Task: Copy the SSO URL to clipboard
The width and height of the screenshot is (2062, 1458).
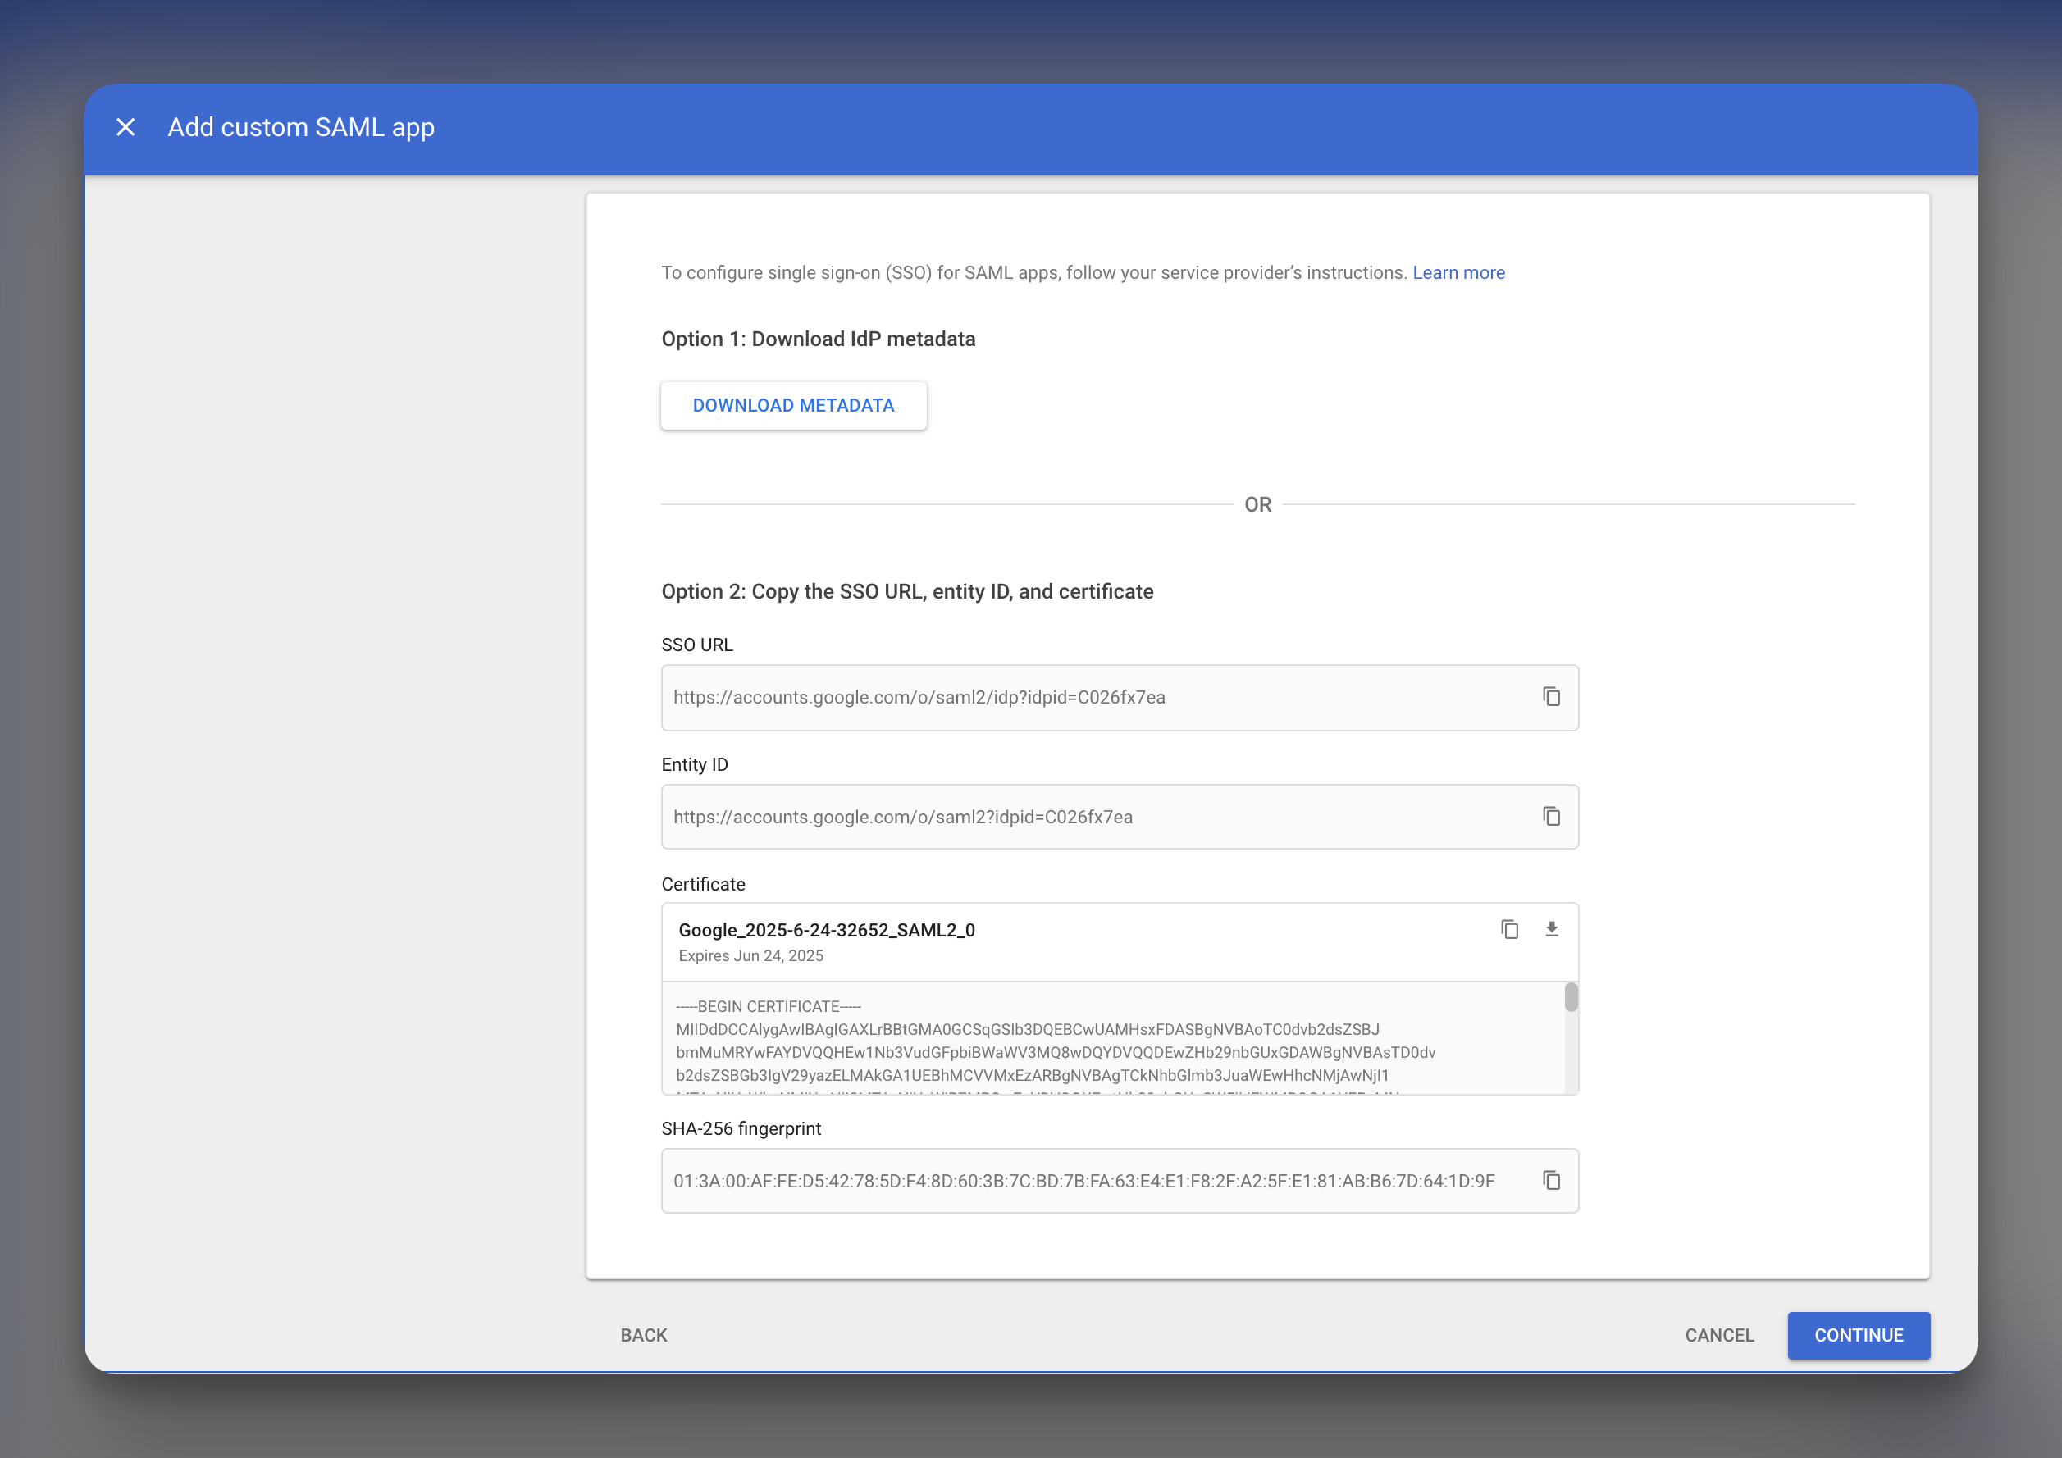Action: point(1551,697)
